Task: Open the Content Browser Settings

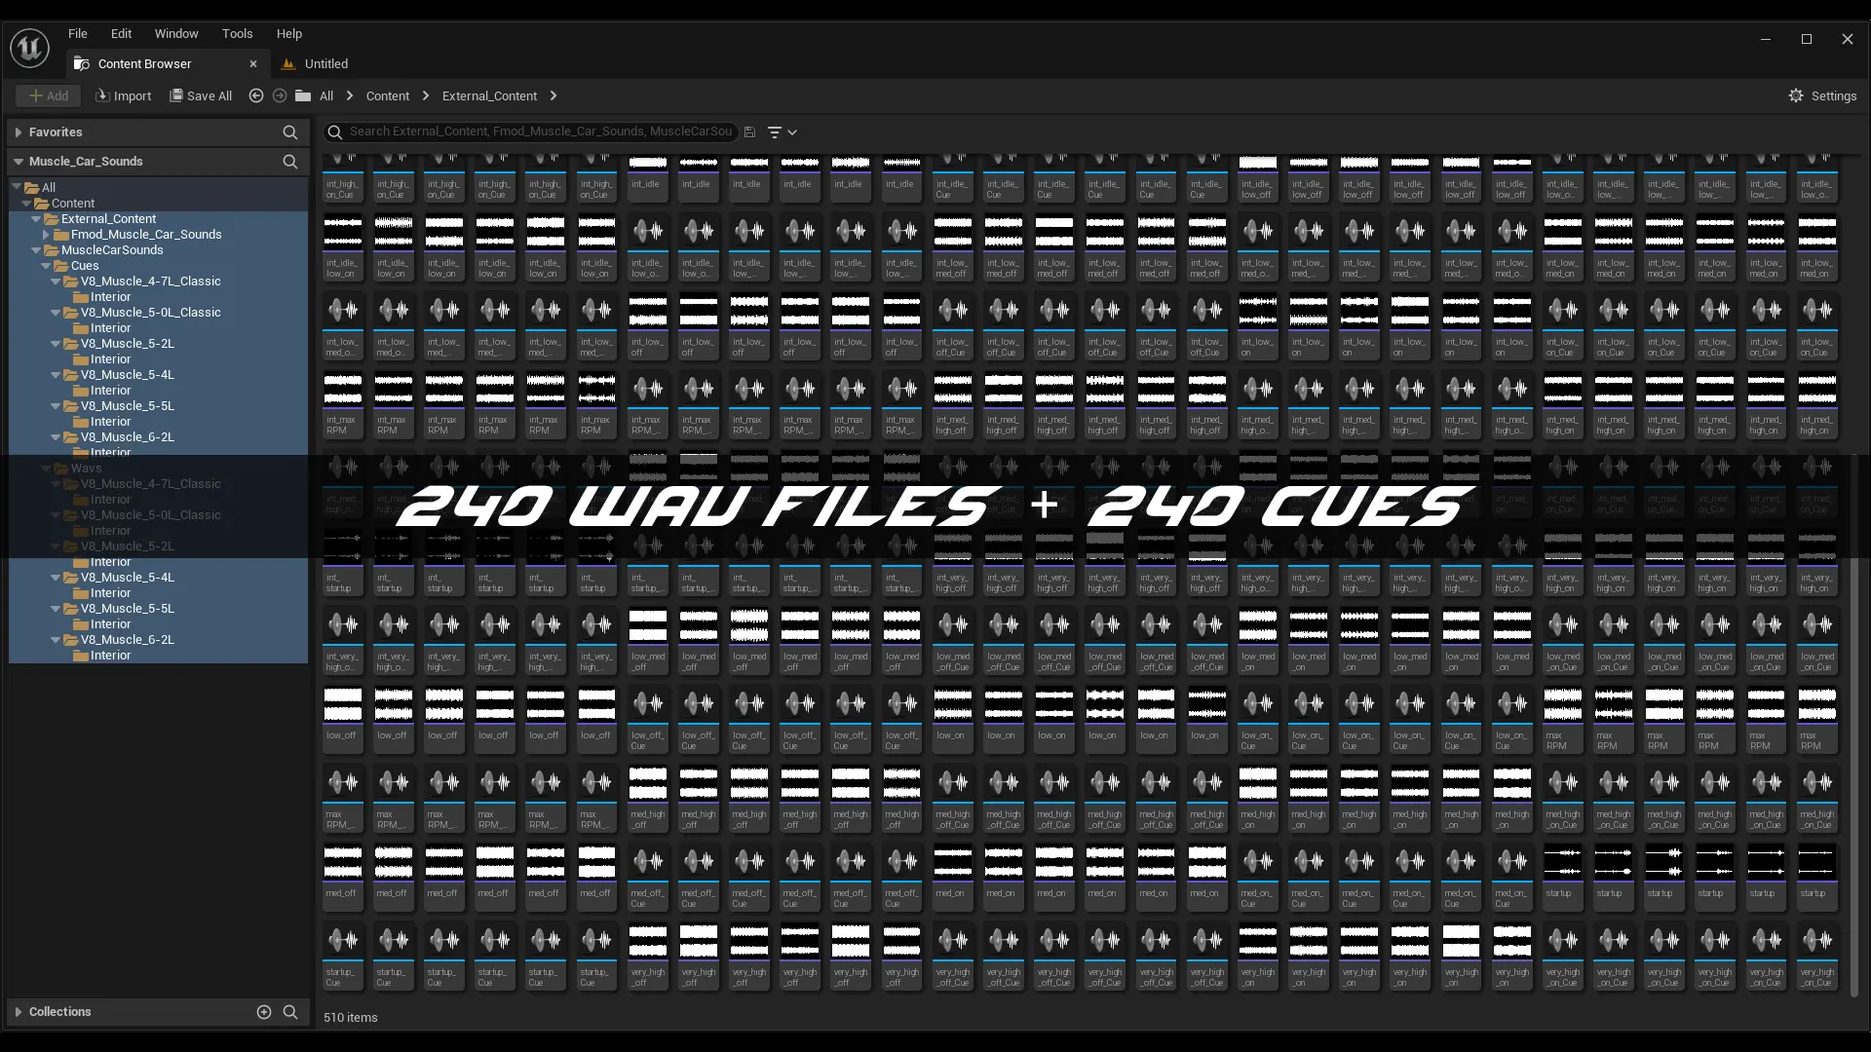Action: [1822, 95]
